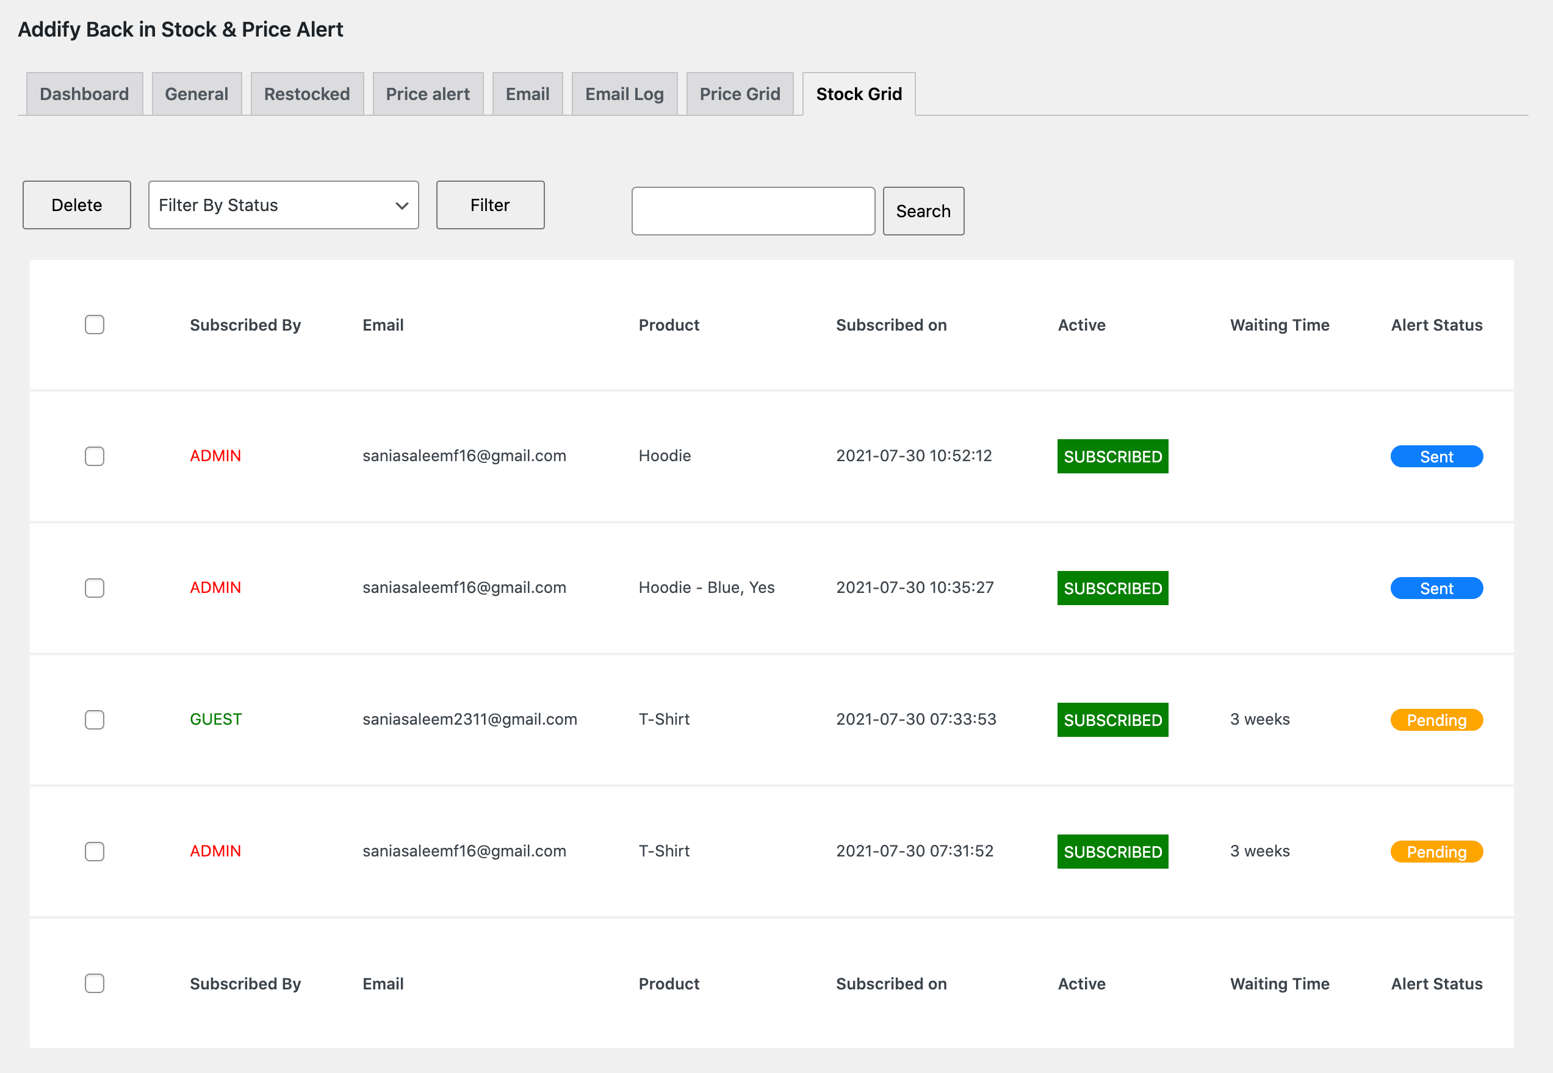Image resolution: width=1553 pixels, height=1073 pixels.
Task: Tick the bottom select-all checkbox
Action: coord(95,983)
